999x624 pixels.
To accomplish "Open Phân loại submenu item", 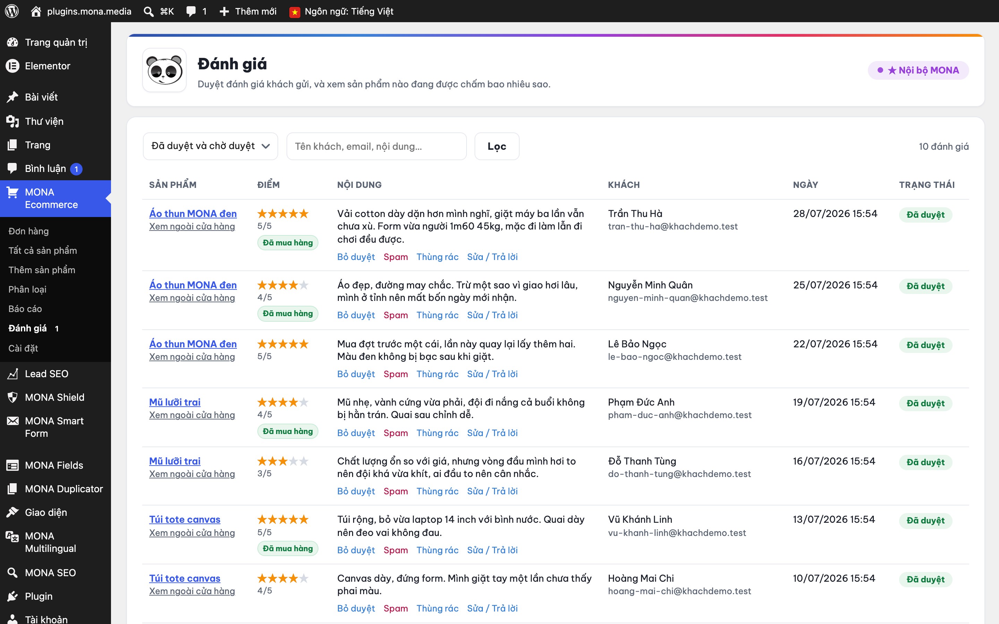I will (x=27, y=289).
